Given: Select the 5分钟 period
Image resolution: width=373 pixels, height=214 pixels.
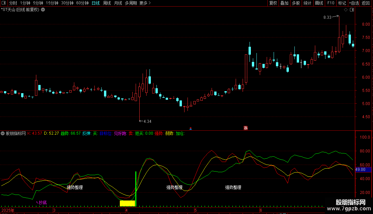Looking at the screenshot, I should click(x=38, y=3).
